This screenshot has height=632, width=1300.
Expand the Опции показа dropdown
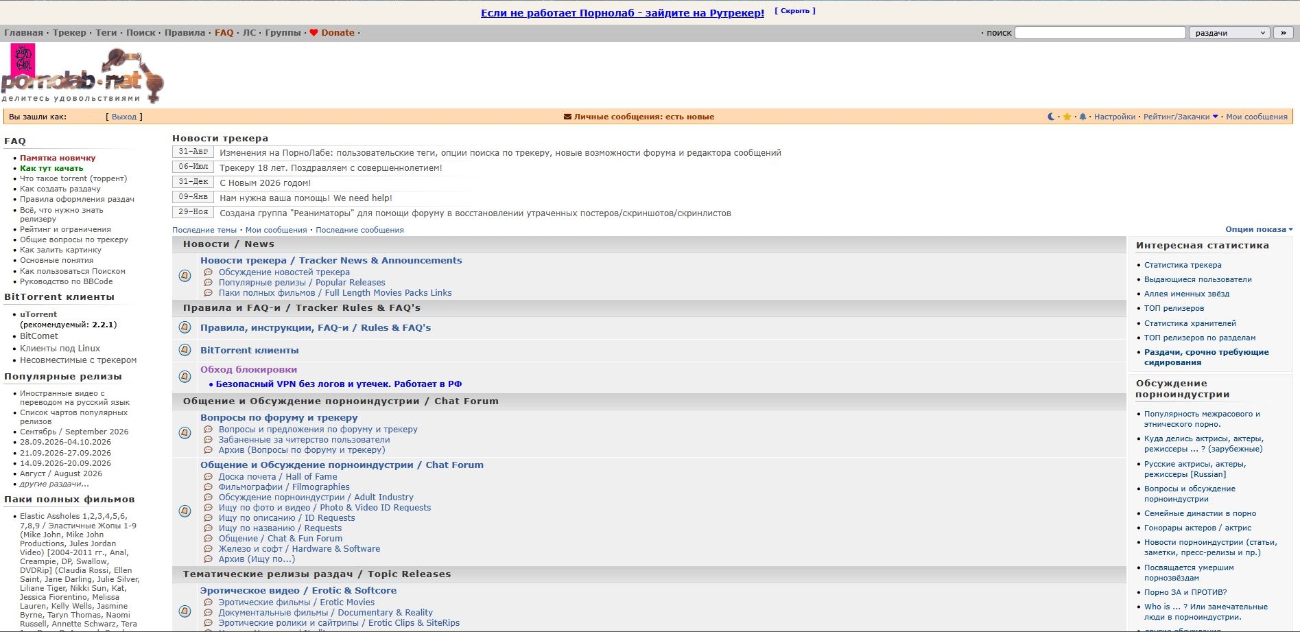pyautogui.click(x=1259, y=229)
